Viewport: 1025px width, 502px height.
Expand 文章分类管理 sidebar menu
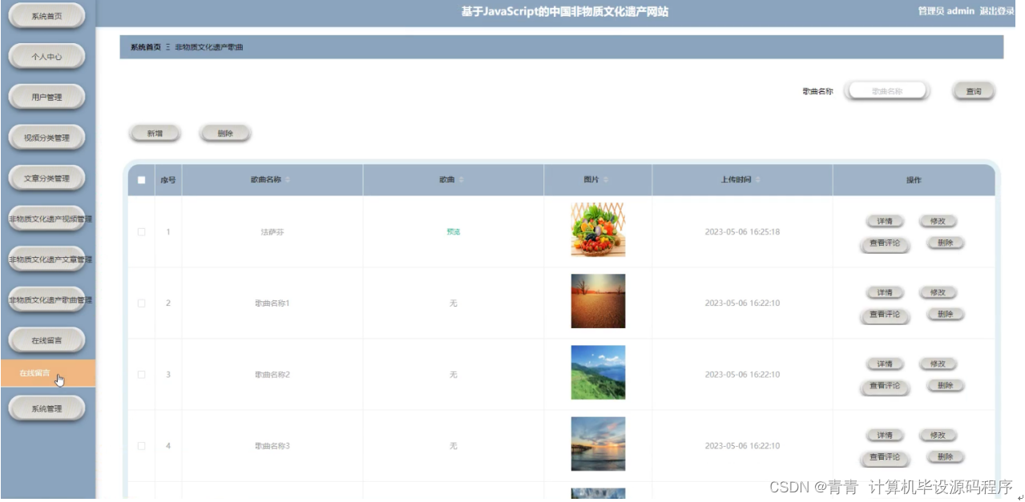pyautogui.click(x=46, y=179)
